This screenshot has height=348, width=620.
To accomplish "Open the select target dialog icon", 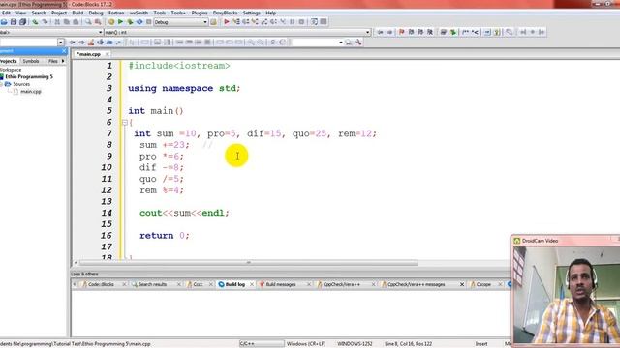I will 213,22.
